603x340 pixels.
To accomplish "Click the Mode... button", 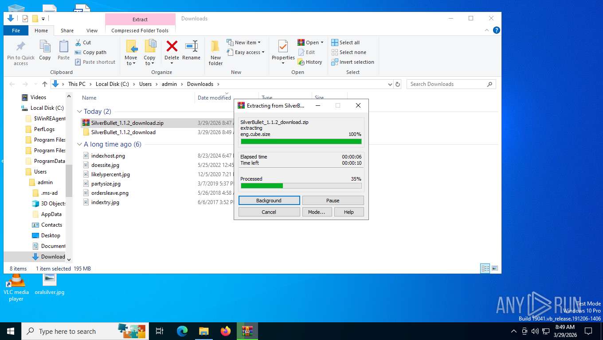I will coord(317,212).
